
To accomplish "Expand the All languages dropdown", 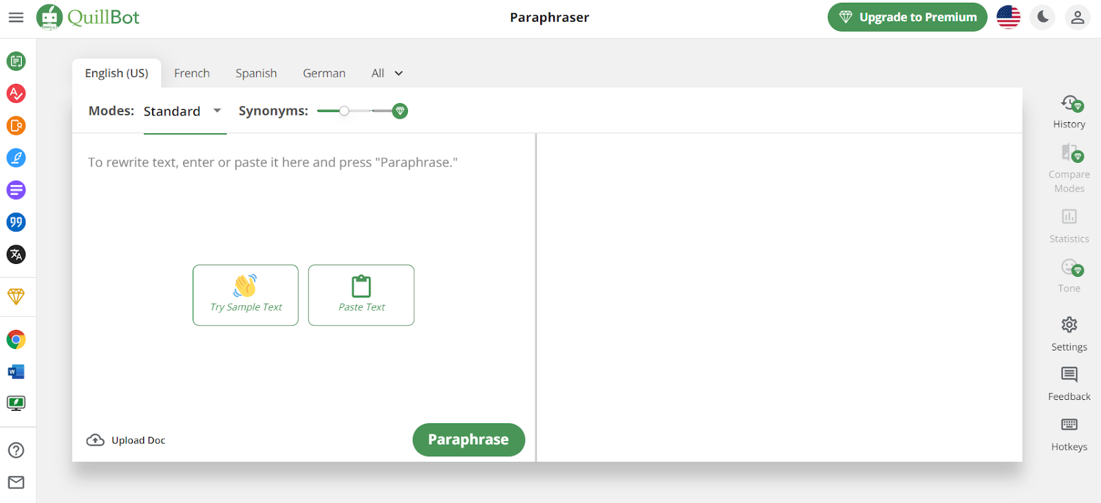I will [387, 74].
